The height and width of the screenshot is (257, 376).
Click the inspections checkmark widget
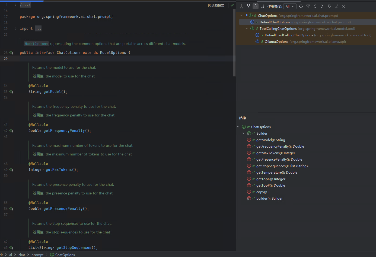click(x=232, y=5)
